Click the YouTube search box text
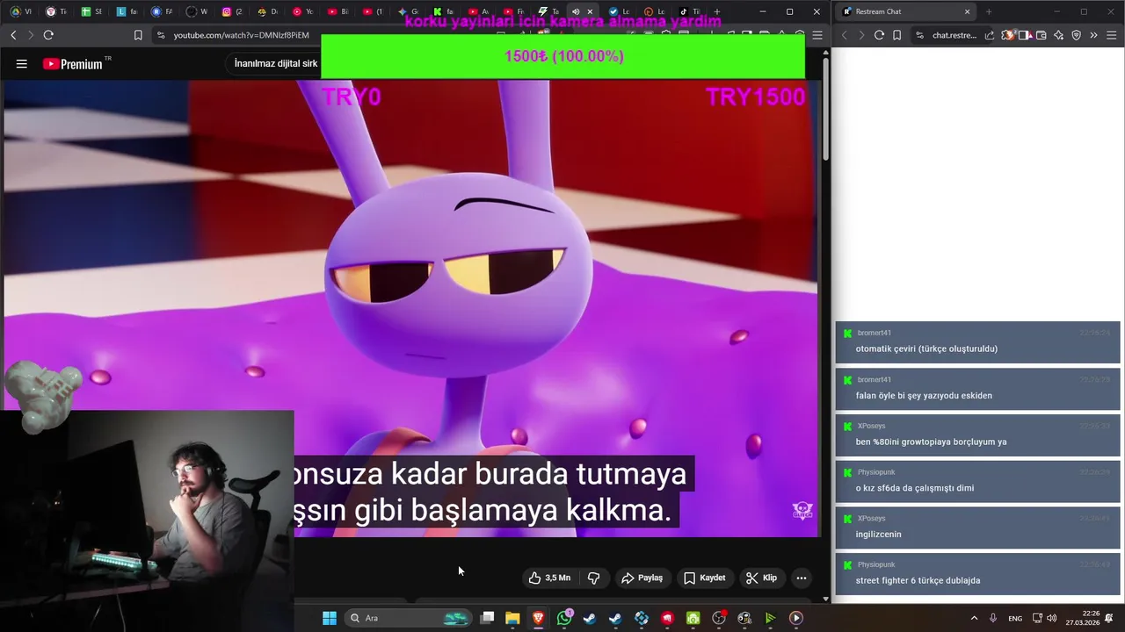The width and height of the screenshot is (1125, 632). point(276,63)
